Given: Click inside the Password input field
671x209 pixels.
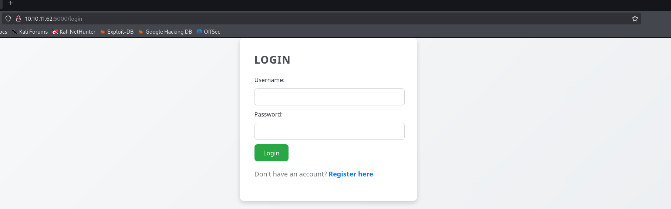Looking at the screenshot, I should click(x=329, y=131).
